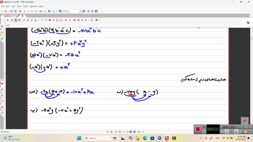Go to the next page
Viewport: 253px width, 142px height.
pos(131,132)
